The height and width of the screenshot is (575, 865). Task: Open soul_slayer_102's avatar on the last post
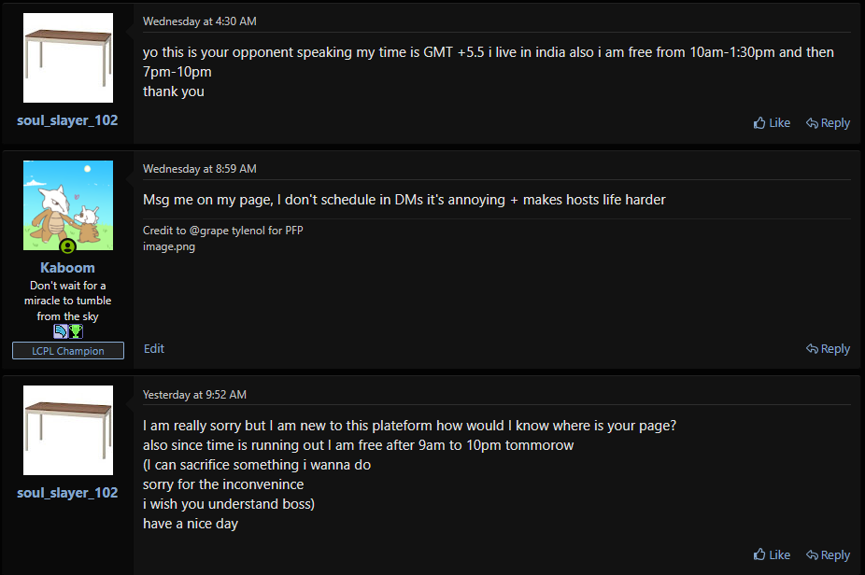point(68,430)
